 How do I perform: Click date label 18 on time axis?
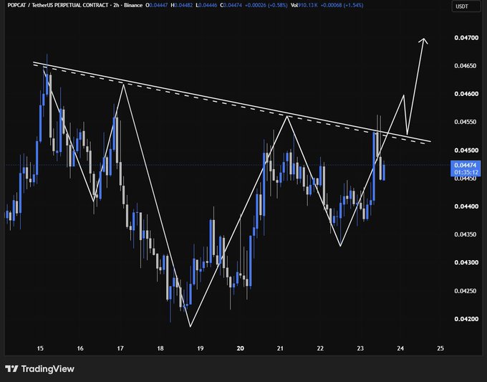pyautogui.click(x=160, y=348)
